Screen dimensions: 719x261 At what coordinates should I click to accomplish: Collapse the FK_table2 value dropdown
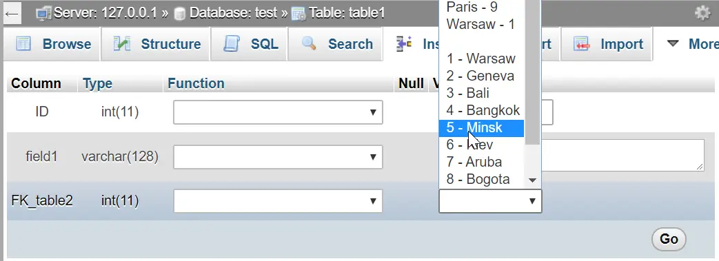point(490,201)
